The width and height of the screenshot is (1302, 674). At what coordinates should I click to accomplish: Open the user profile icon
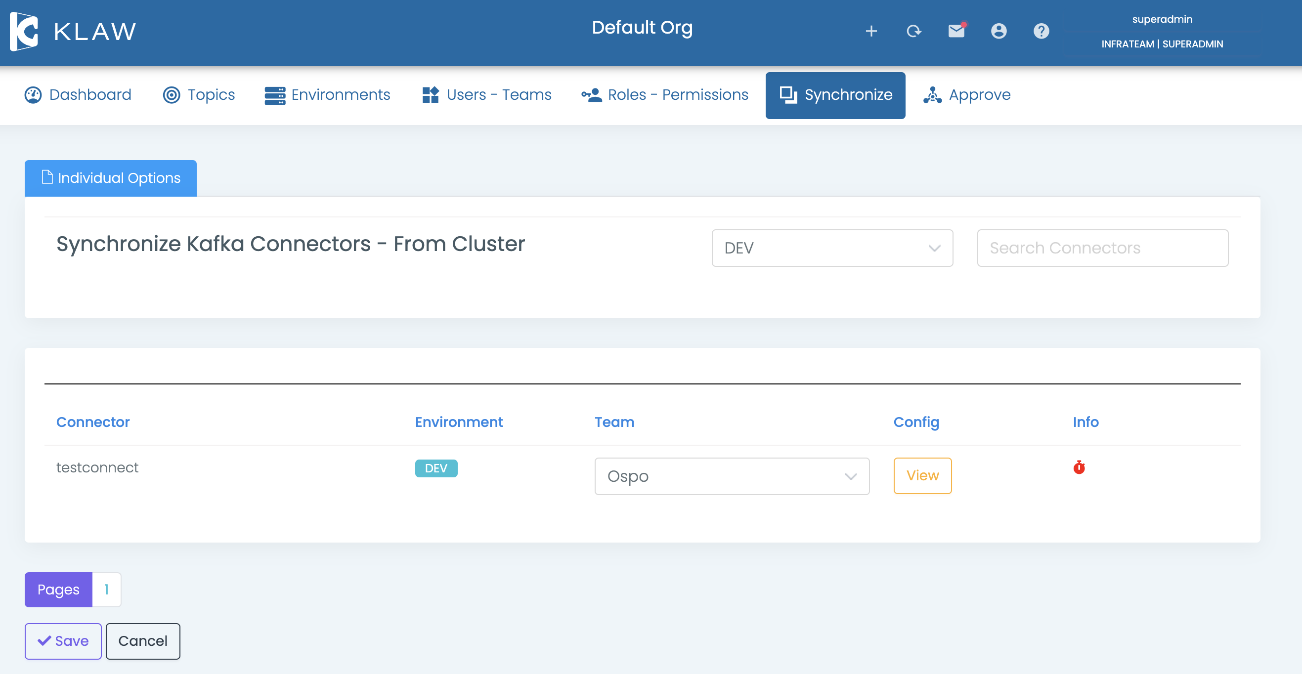coord(998,31)
